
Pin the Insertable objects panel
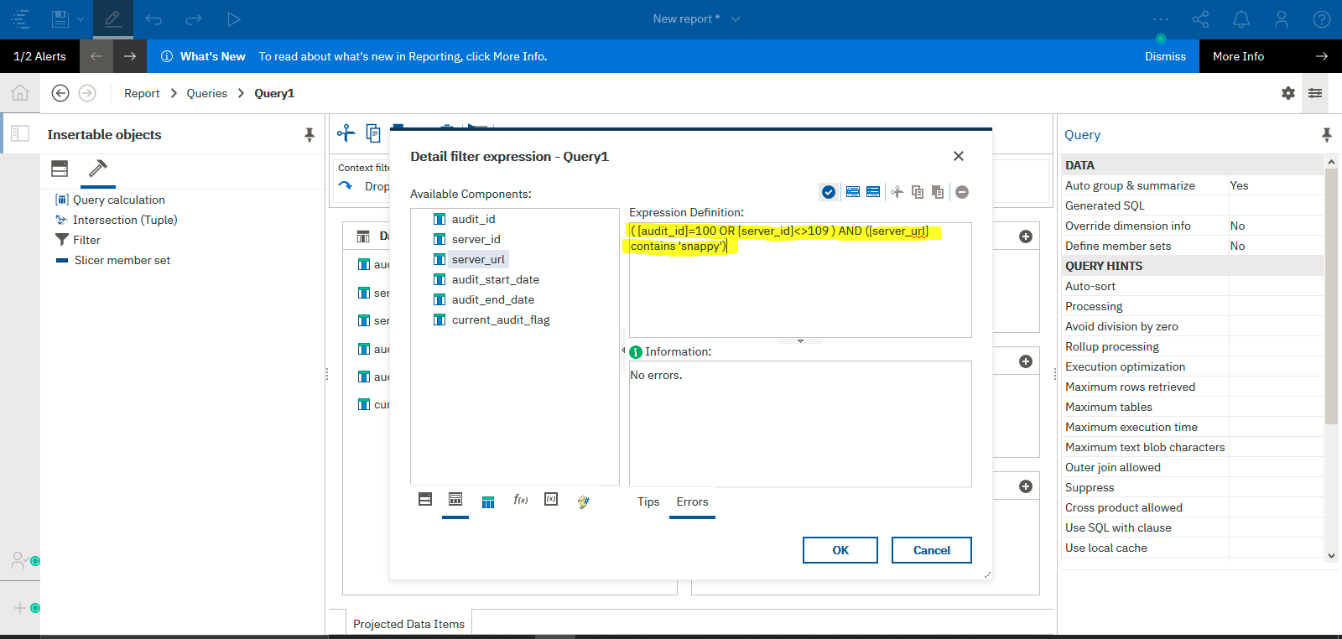(309, 134)
